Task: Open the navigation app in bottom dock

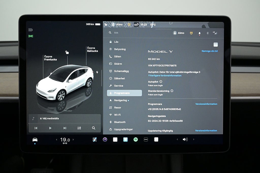Action: (95, 139)
